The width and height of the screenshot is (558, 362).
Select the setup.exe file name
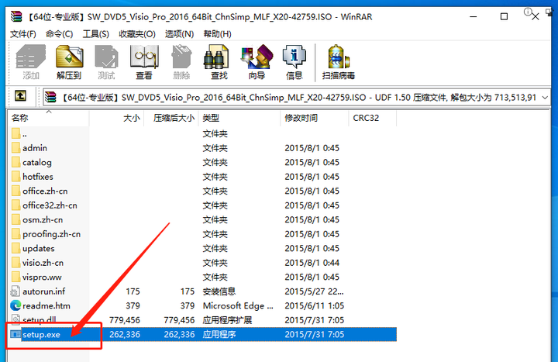(41, 335)
